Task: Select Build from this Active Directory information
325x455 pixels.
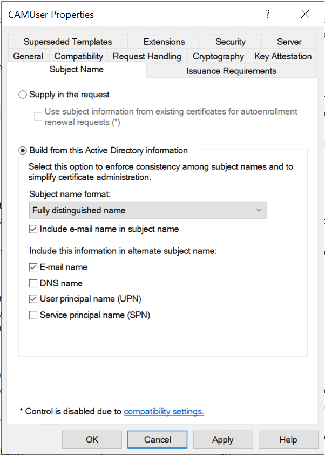Action: click(23, 150)
